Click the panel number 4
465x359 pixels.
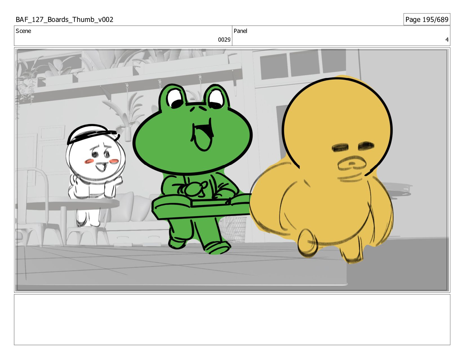tap(447, 40)
